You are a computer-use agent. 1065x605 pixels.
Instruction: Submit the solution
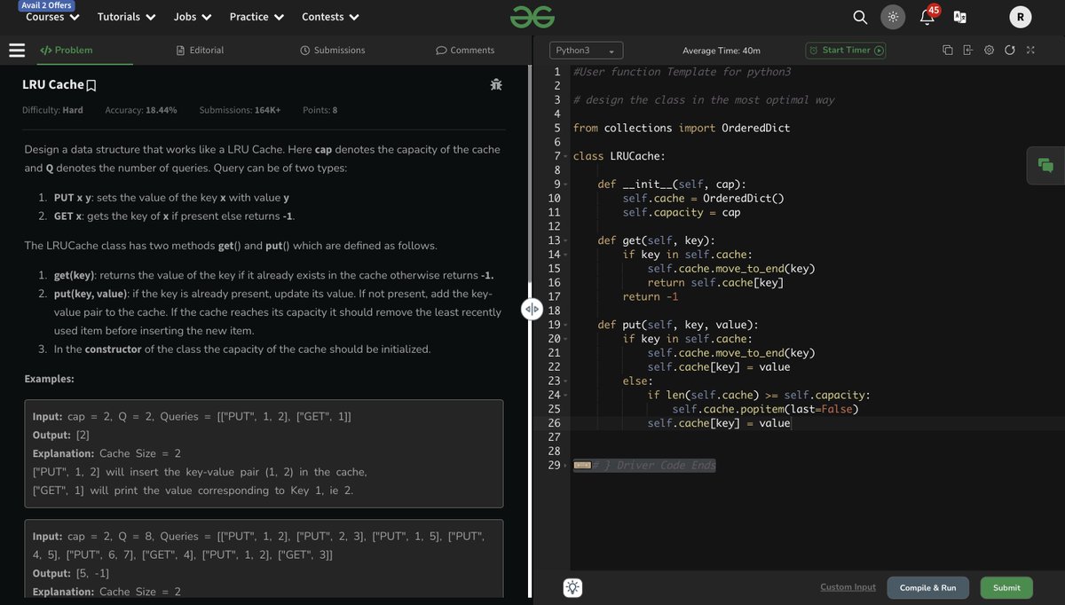pyautogui.click(x=1006, y=587)
